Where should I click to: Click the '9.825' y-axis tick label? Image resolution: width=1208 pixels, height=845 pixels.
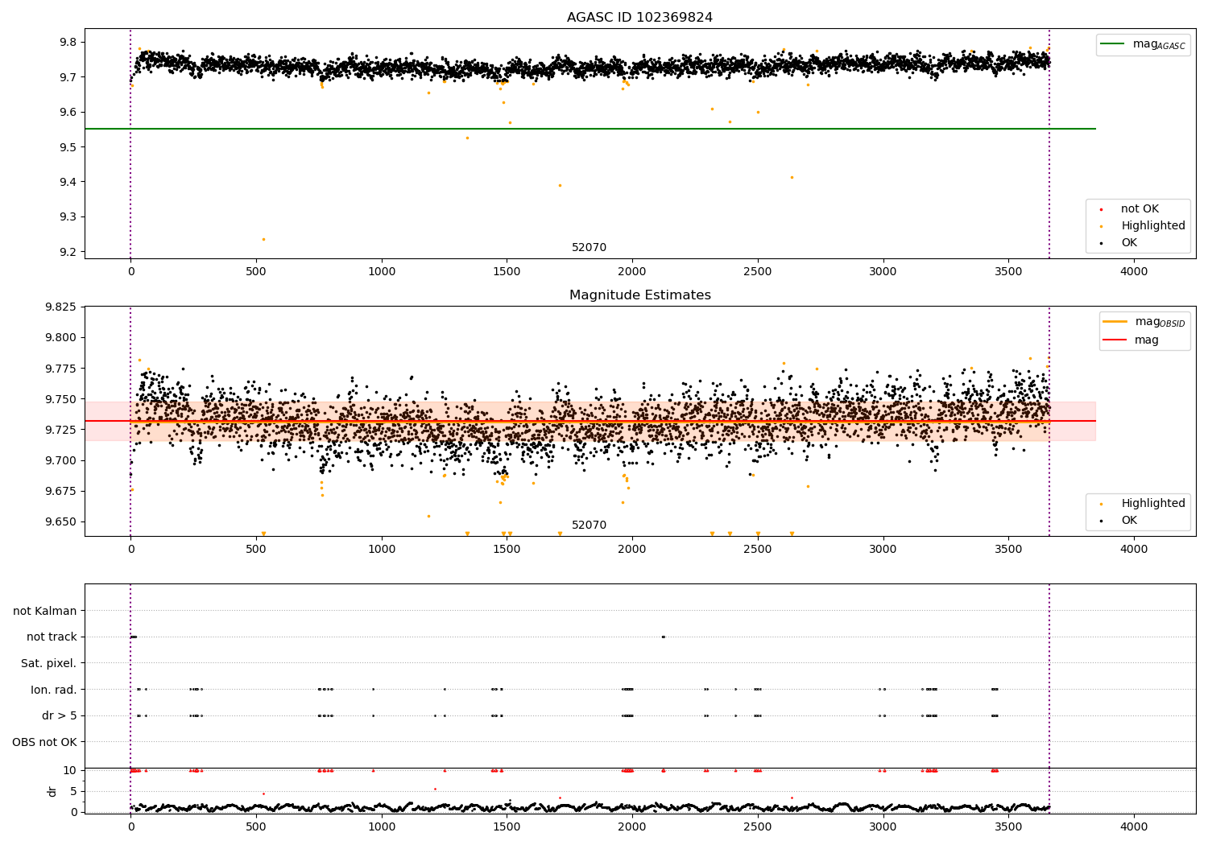point(60,307)
